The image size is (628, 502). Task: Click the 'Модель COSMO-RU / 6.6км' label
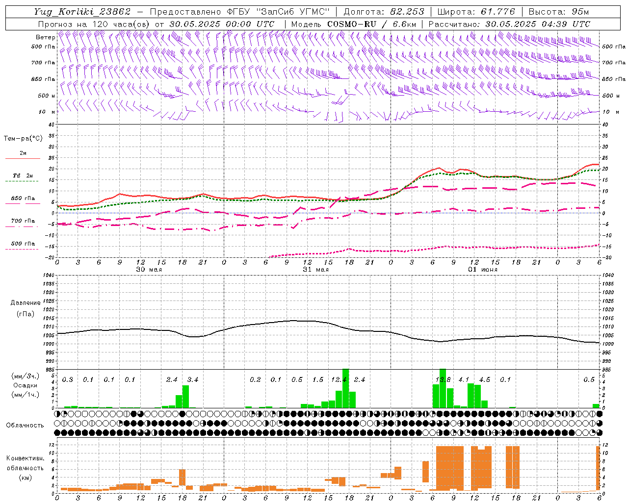[354, 24]
